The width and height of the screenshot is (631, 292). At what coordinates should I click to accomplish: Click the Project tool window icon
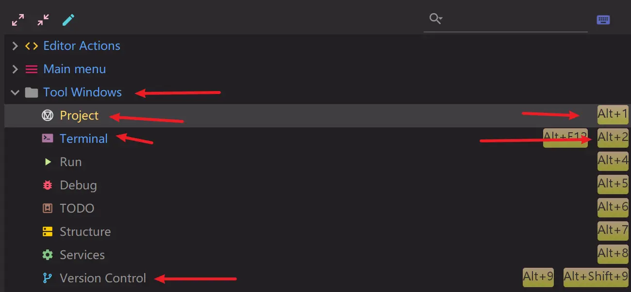pyautogui.click(x=47, y=115)
